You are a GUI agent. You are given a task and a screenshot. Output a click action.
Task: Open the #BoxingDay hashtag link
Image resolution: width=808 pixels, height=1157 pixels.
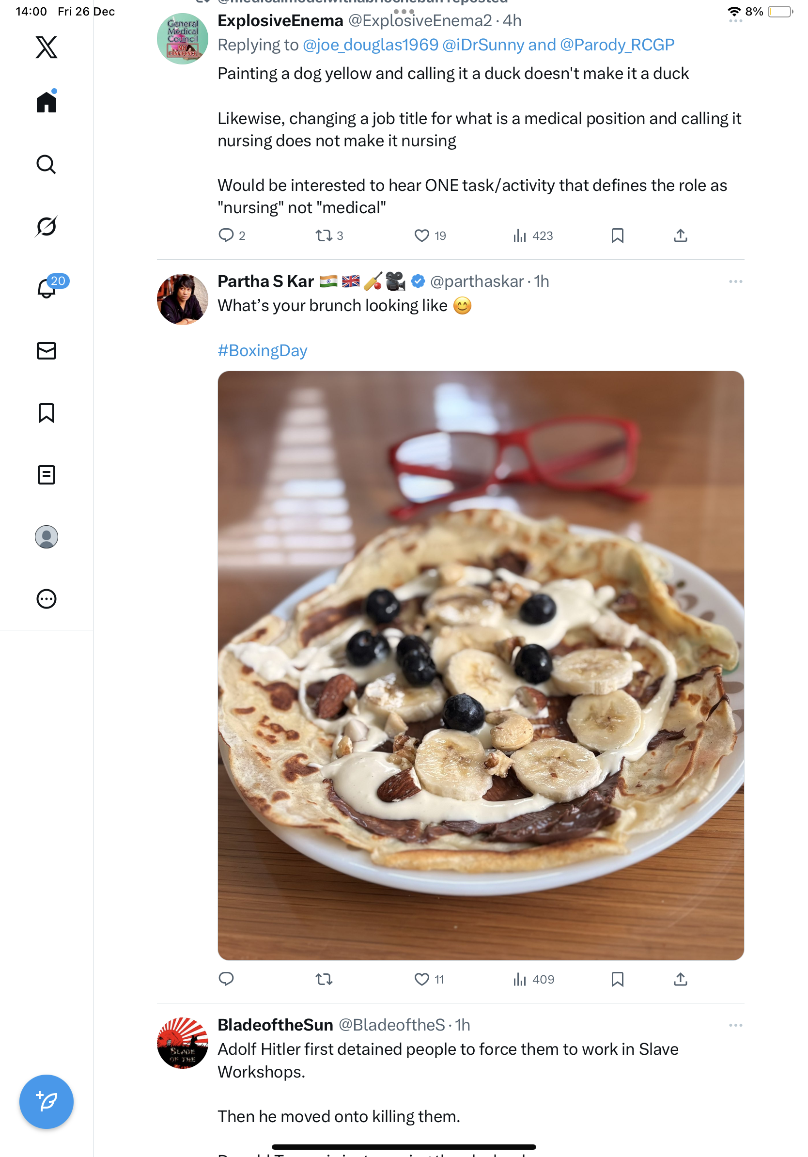click(263, 350)
